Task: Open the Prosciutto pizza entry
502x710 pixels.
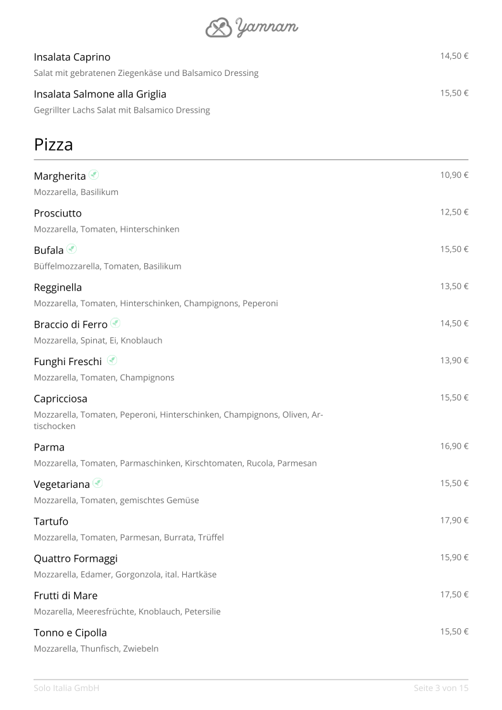Action: [x=58, y=213]
